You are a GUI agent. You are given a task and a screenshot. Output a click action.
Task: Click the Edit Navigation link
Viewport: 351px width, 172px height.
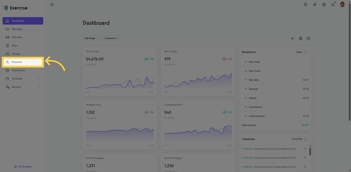tap(23, 166)
